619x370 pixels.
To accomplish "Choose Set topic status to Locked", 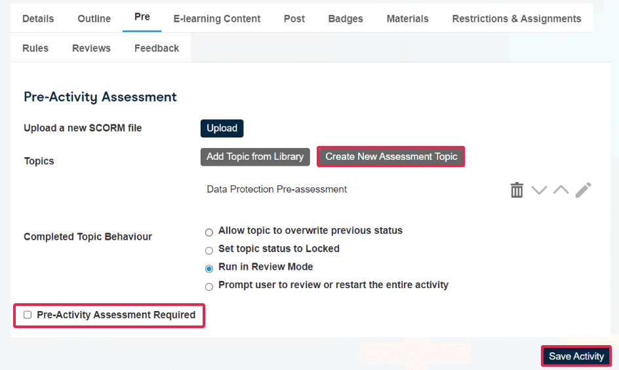I will click(209, 250).
